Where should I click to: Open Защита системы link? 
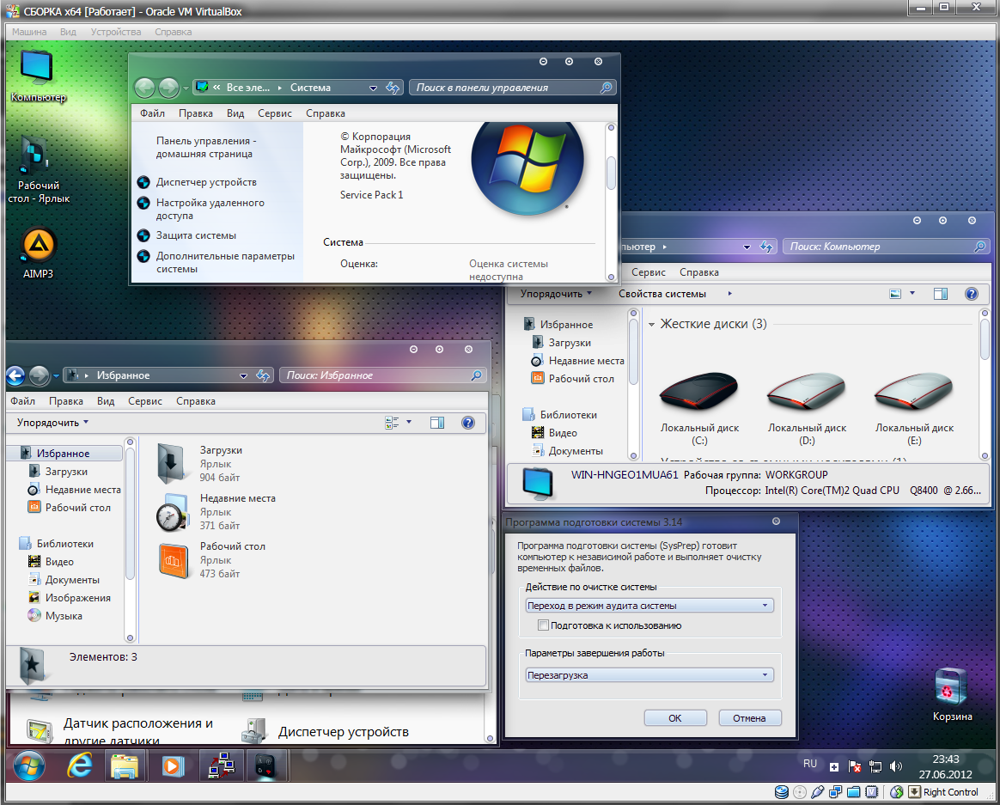[196, 235]
